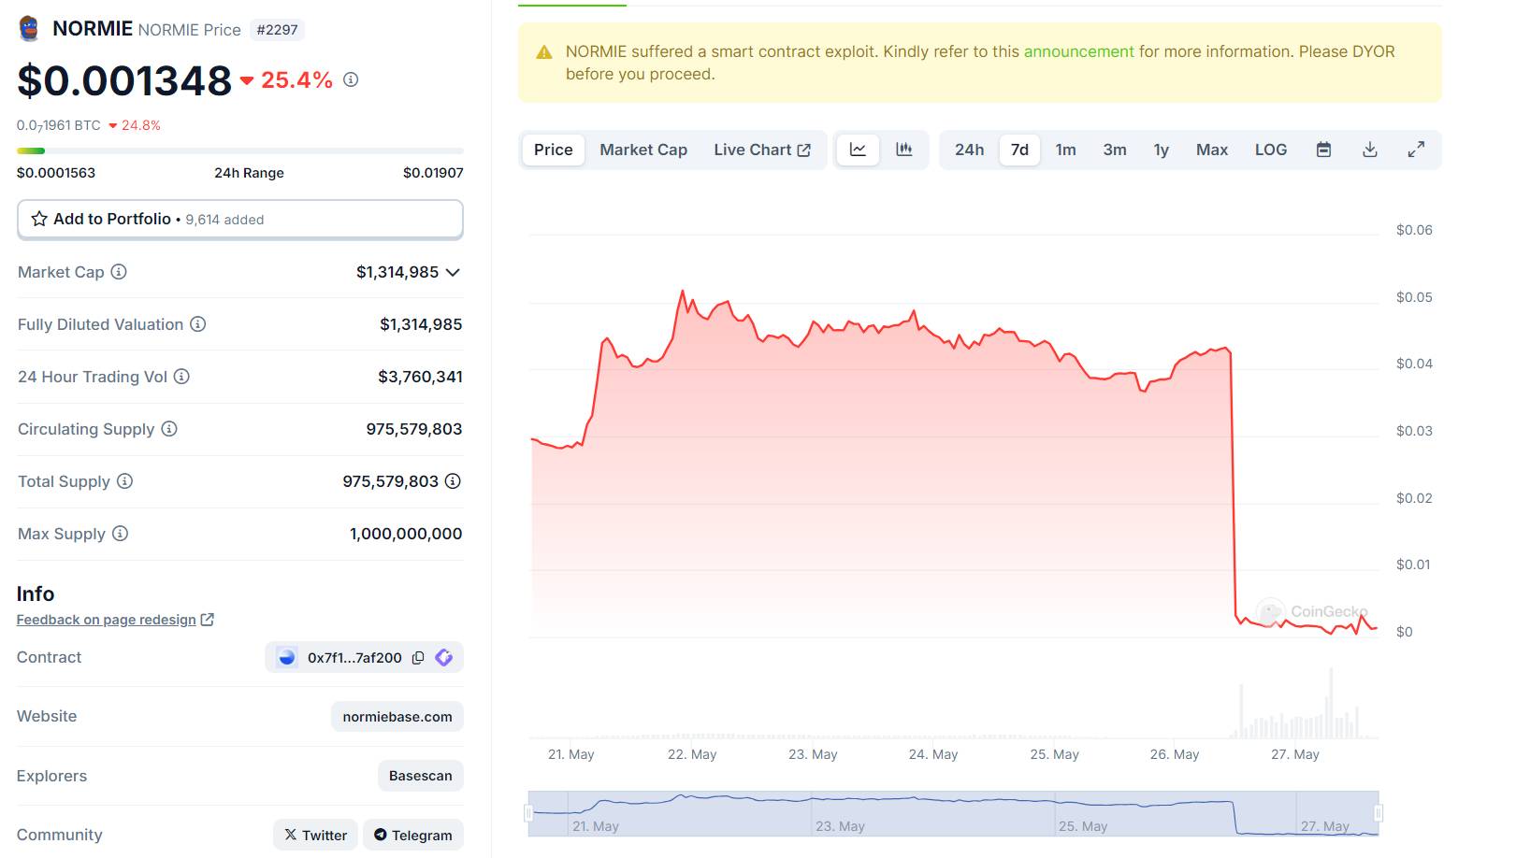Expand the Market Cap dropdown chevron
The width and height of the screenshot is (1516, 858).
[453, 272]
